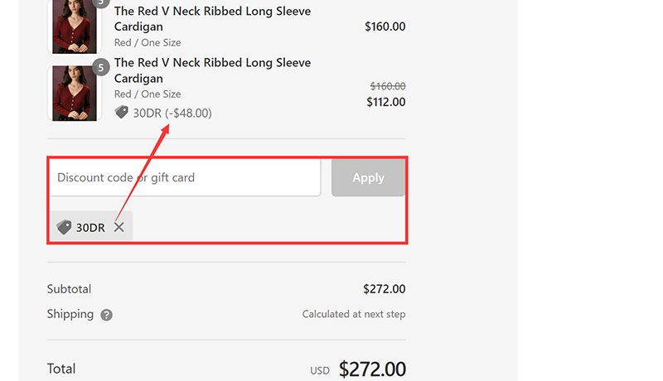Click the crossed-out $160.00 price

[387, 86]
